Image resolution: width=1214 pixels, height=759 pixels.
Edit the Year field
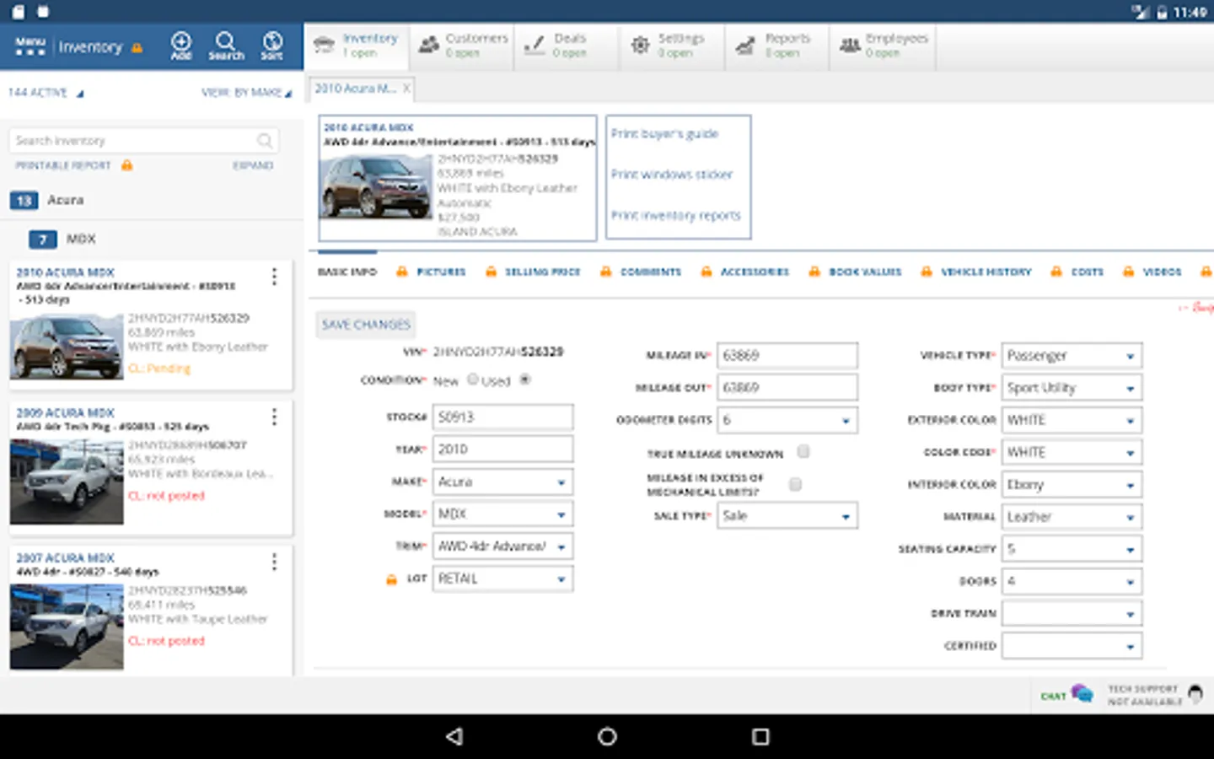[x=503, y=449]
